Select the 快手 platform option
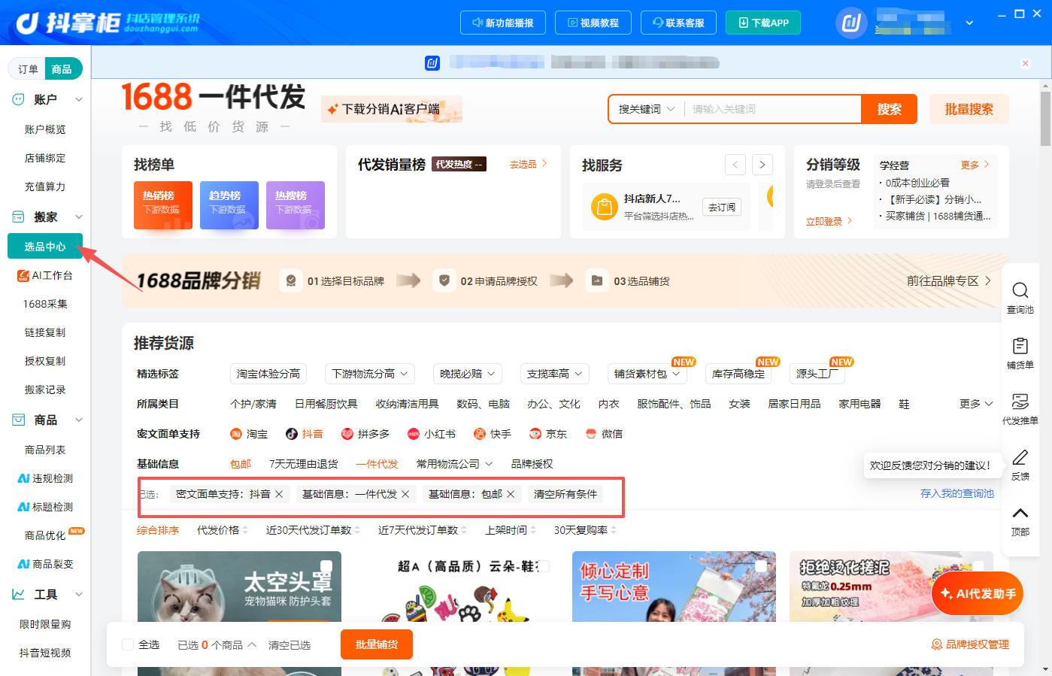The image size is (1052, 676). pyautogui.click(x=493, y=434)
